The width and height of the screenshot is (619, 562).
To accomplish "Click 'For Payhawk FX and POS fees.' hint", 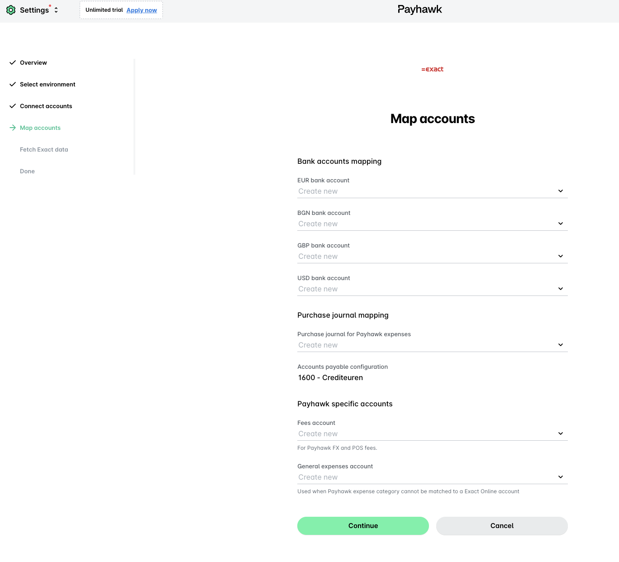I will 337,448.
